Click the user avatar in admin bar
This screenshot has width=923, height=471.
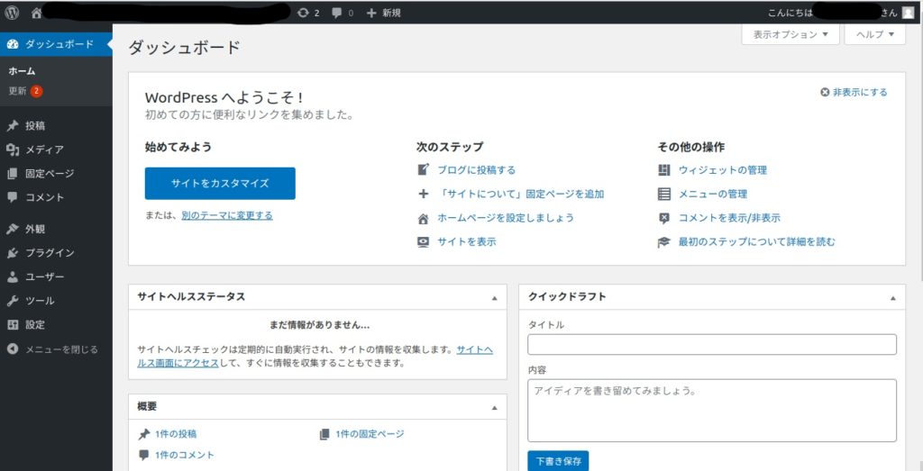(x=908, y=13)
